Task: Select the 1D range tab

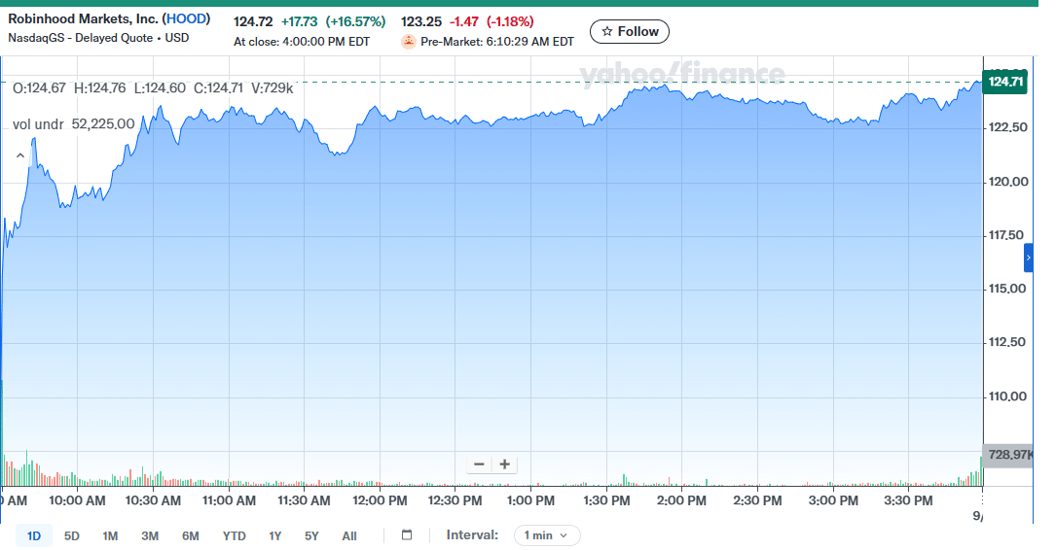Action: click(34, 536)
